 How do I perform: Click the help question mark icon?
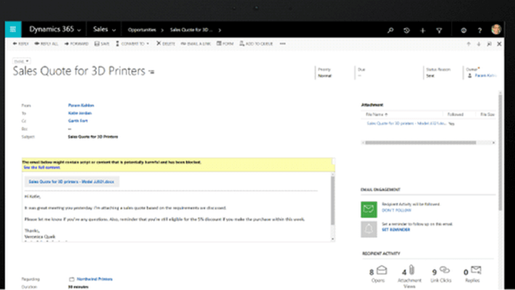(x=479, y=30)
